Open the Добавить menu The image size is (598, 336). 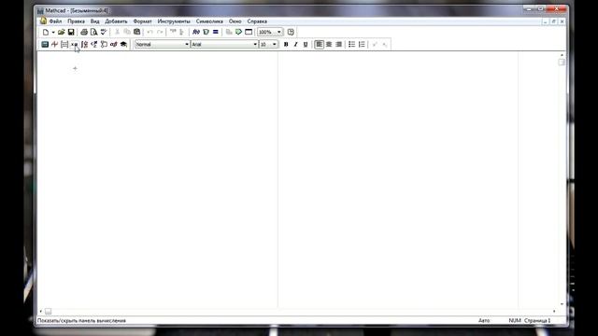coord(116,21)
